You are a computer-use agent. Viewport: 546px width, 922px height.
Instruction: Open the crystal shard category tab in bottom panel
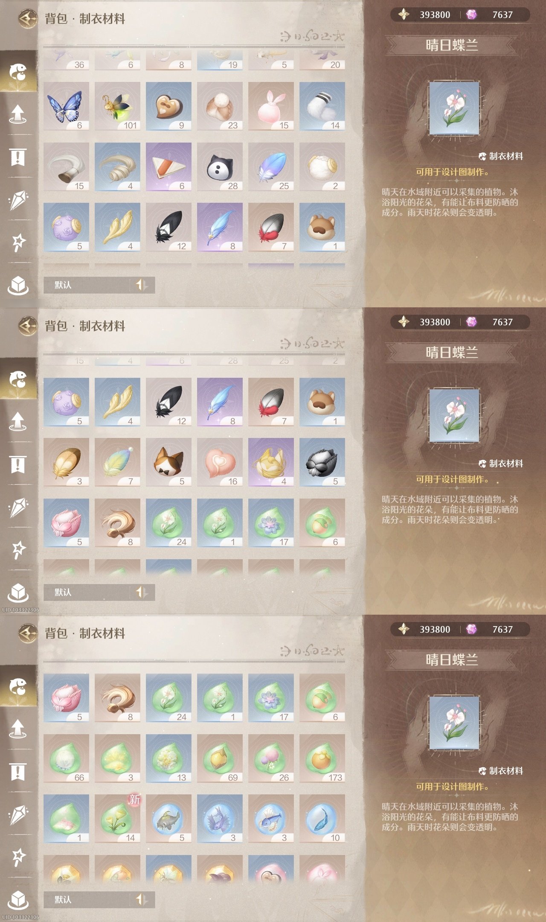(18, 814)
